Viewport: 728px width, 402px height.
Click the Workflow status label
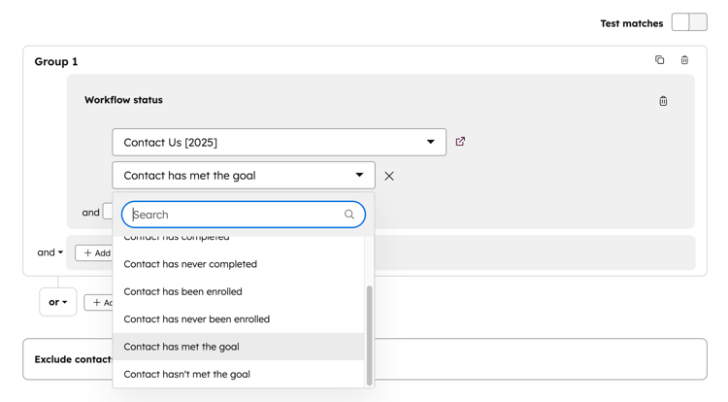(x=123, y=100)
